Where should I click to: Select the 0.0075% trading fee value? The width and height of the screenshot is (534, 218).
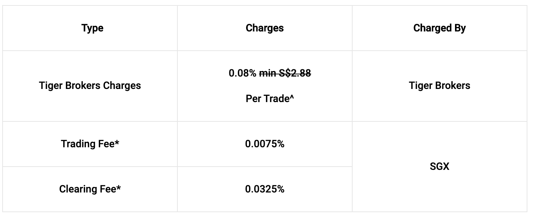click(x=264, y=144)
